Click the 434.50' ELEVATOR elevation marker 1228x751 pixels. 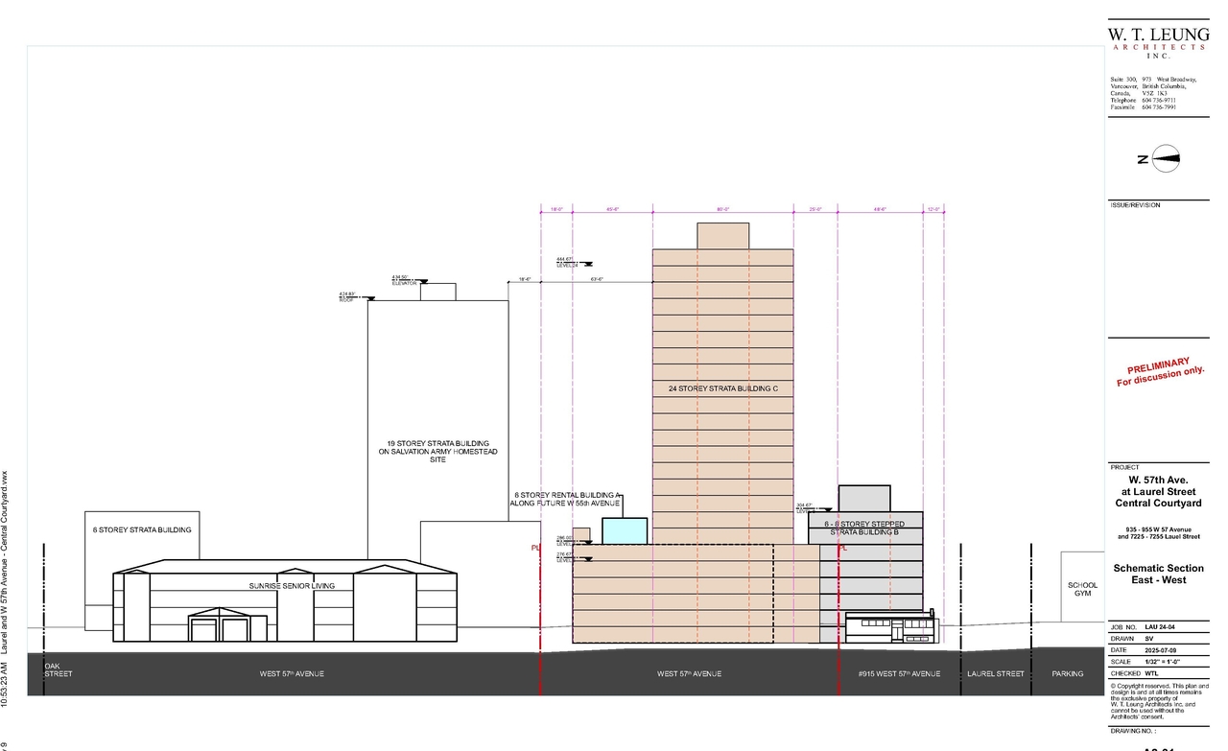coord(410,279)
